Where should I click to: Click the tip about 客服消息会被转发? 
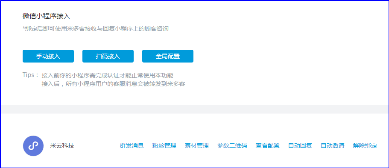114,84
